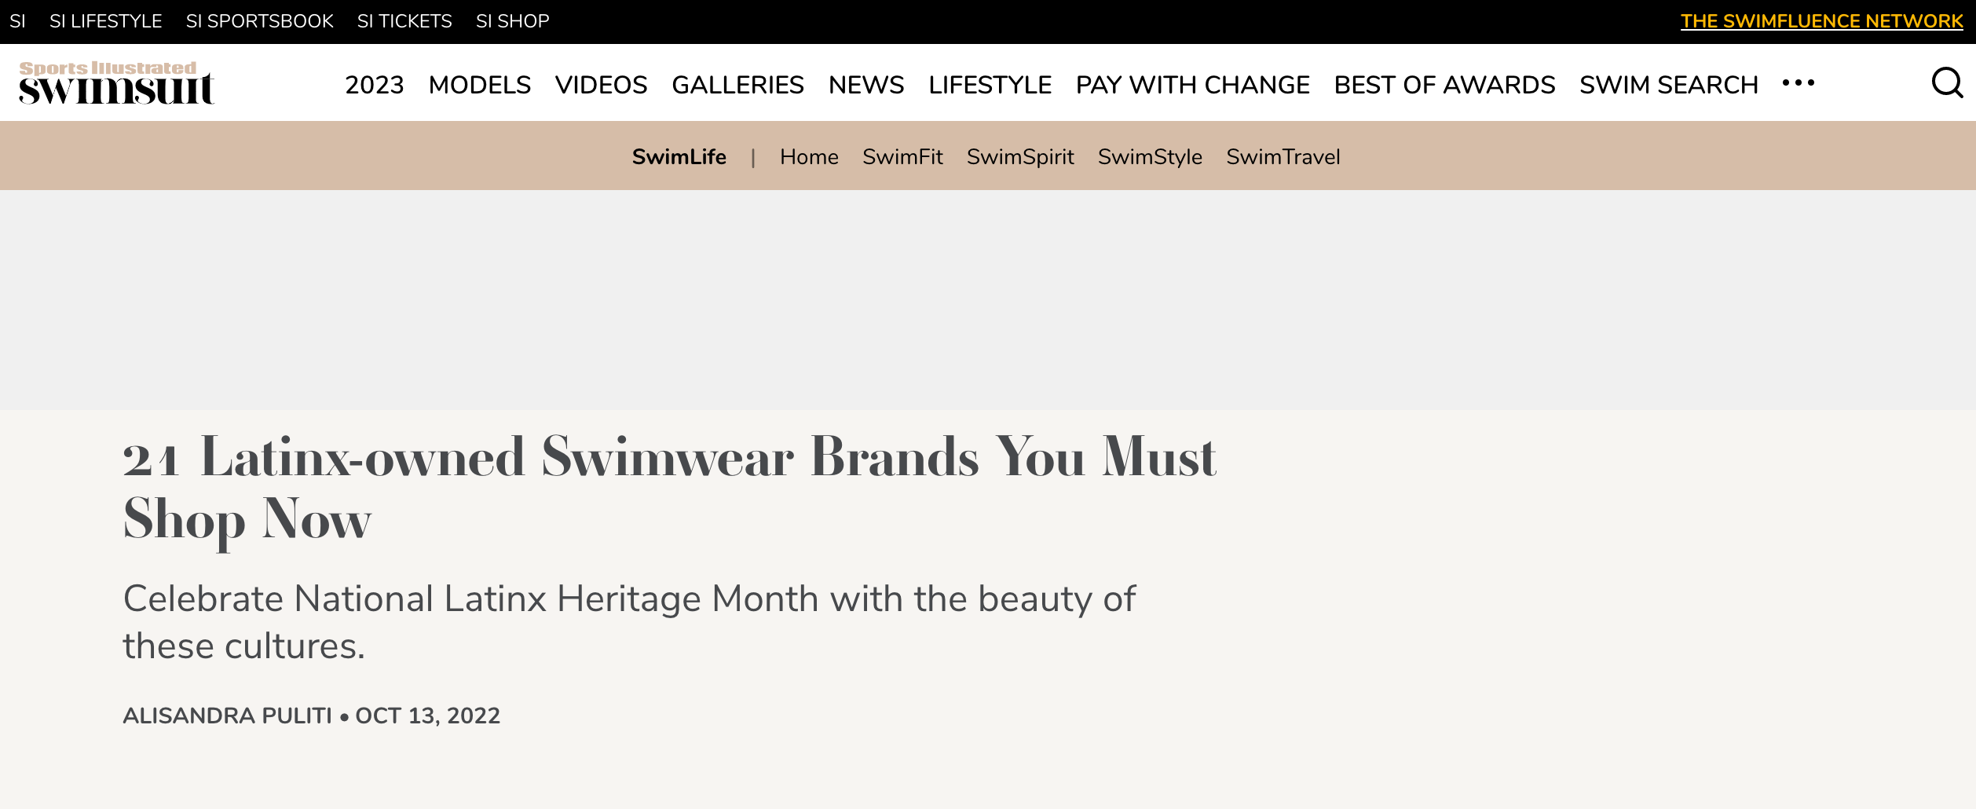This screenshot has height=809, width=1976.
Task: Open Lifestyle in main navigation
Action: point(990,85)
